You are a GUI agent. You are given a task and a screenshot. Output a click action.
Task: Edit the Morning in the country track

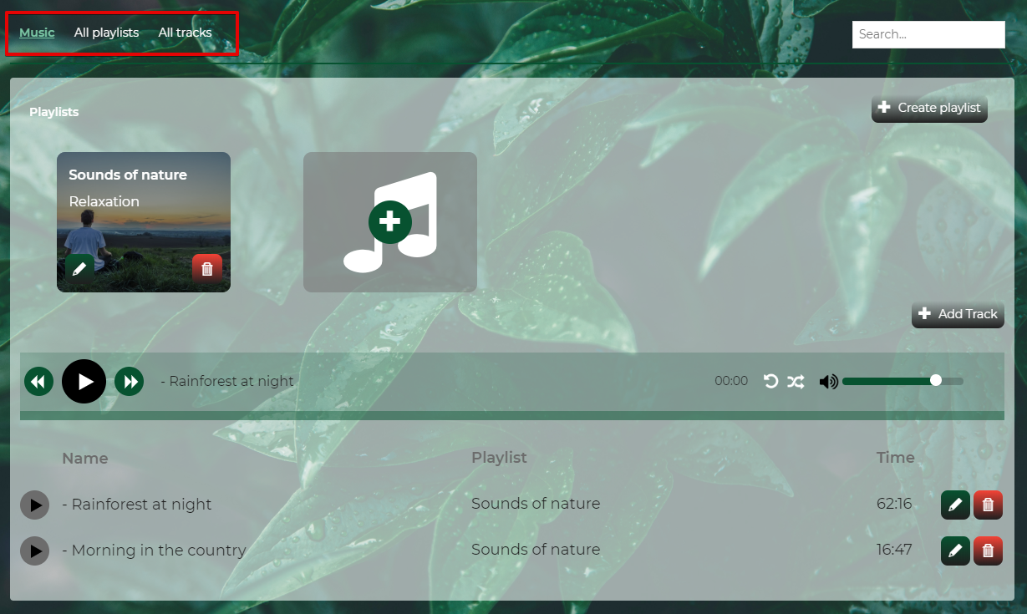955,551
